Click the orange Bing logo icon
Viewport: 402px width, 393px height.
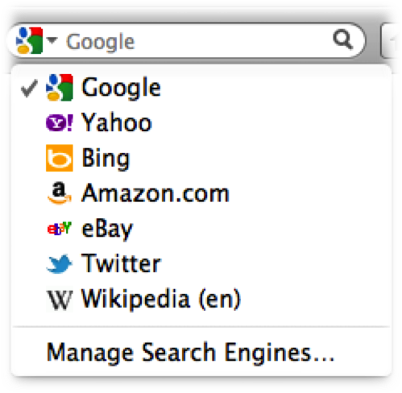click(x=60, y=158)
